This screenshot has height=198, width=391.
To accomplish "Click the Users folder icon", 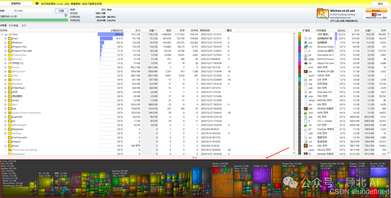I will click(x=10, y=39).
